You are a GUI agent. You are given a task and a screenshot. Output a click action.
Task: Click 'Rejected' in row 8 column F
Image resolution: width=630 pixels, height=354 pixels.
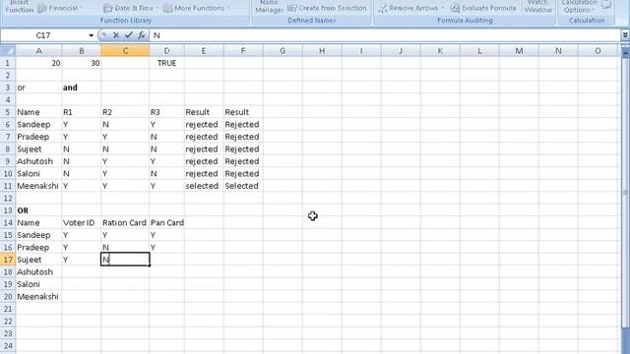pos(243,148)
